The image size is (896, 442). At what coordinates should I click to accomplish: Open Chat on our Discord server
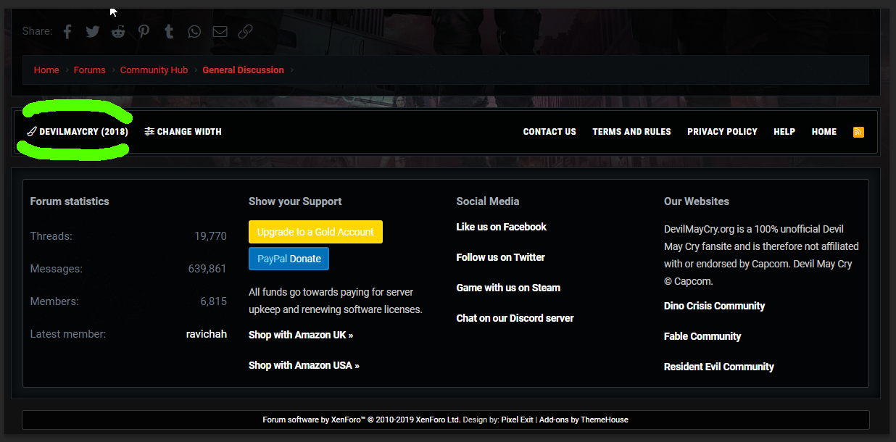pyautogui.click(x=515, y=318)
